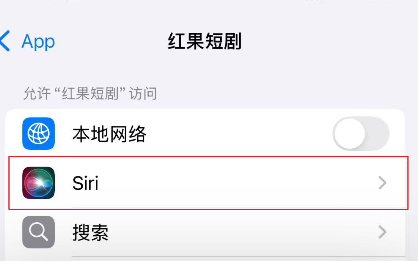Click the white knob of 本地网络 switch
Viewport: 418px width, 261px height.
pos(350,134)
